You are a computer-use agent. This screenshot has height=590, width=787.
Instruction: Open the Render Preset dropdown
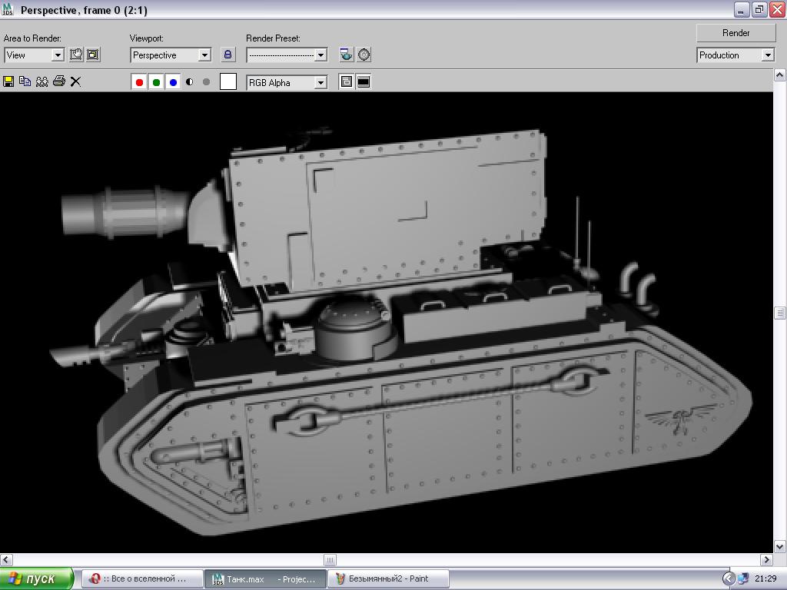pos(287,55)
